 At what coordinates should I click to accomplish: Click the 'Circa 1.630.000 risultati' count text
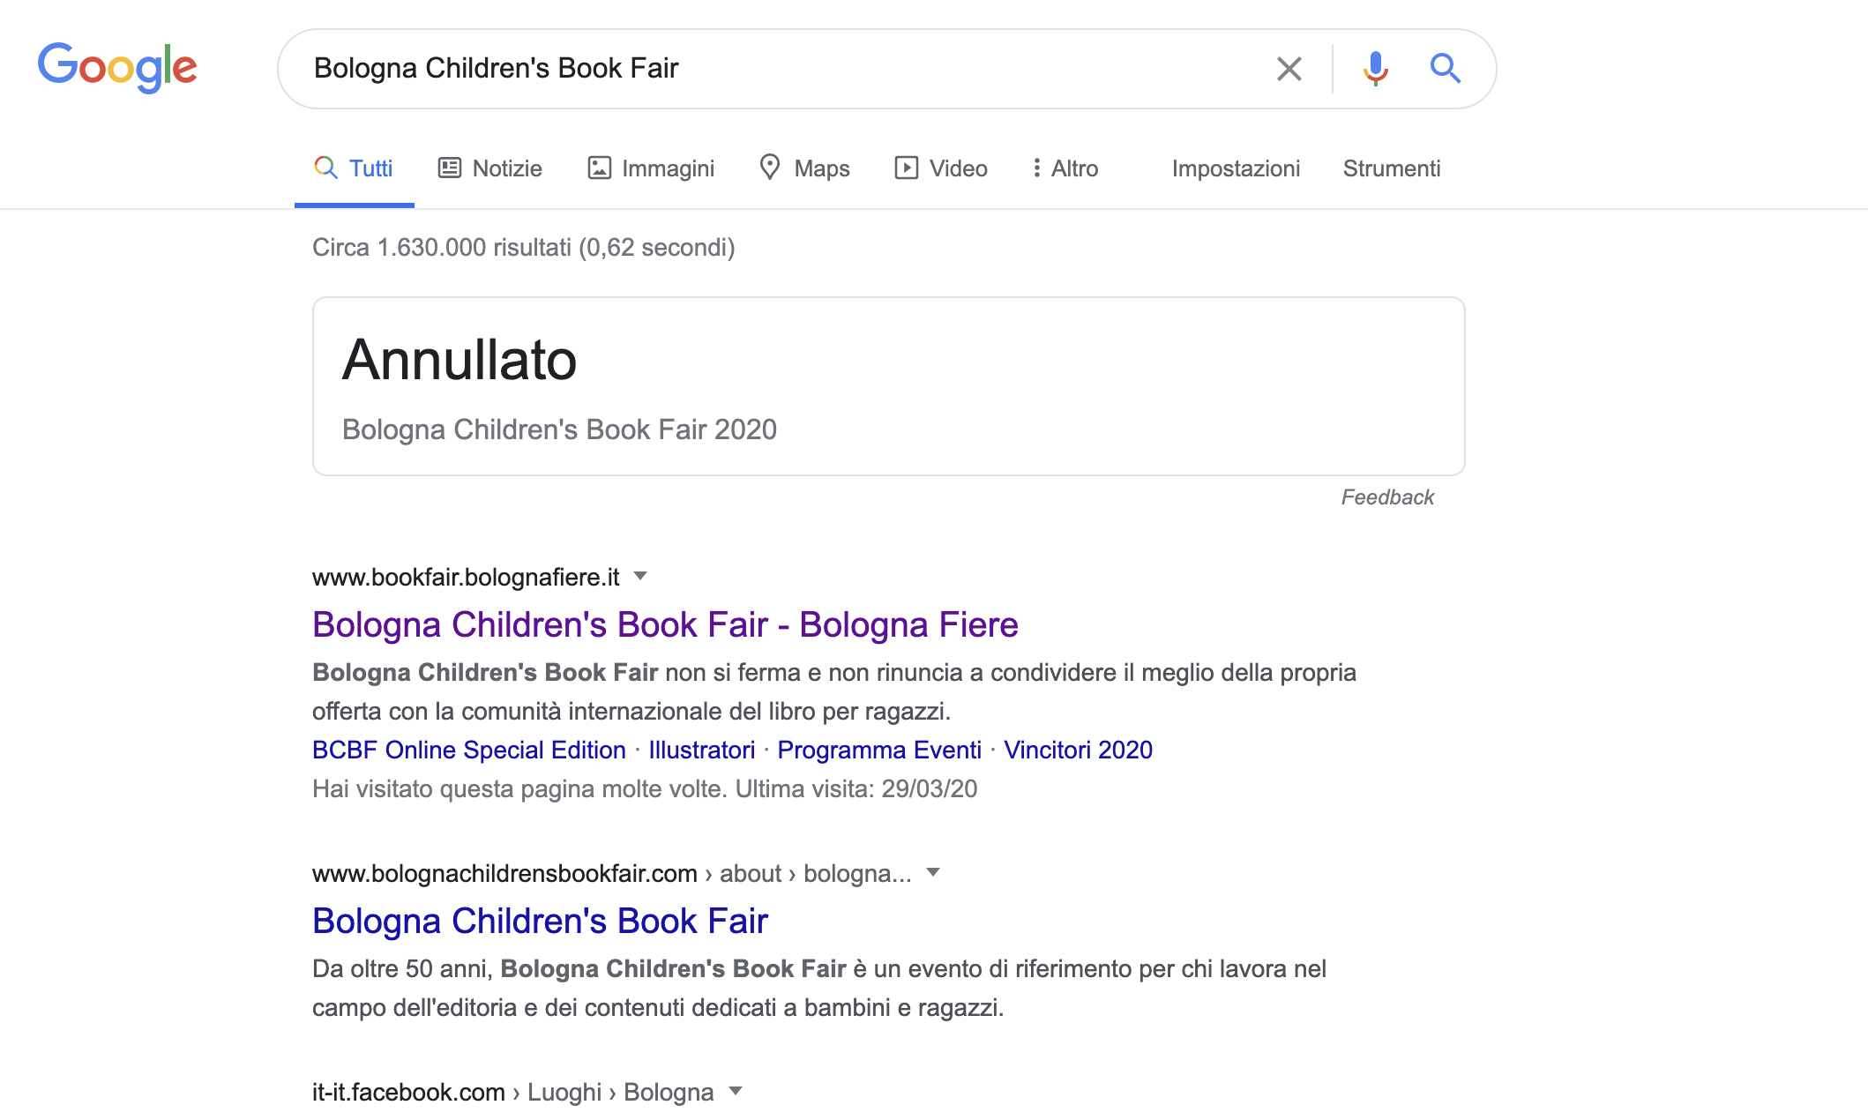523,248
